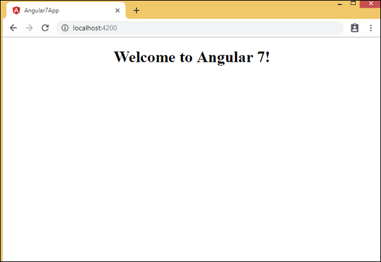Maximize the browser window

(x=353, y=3)
